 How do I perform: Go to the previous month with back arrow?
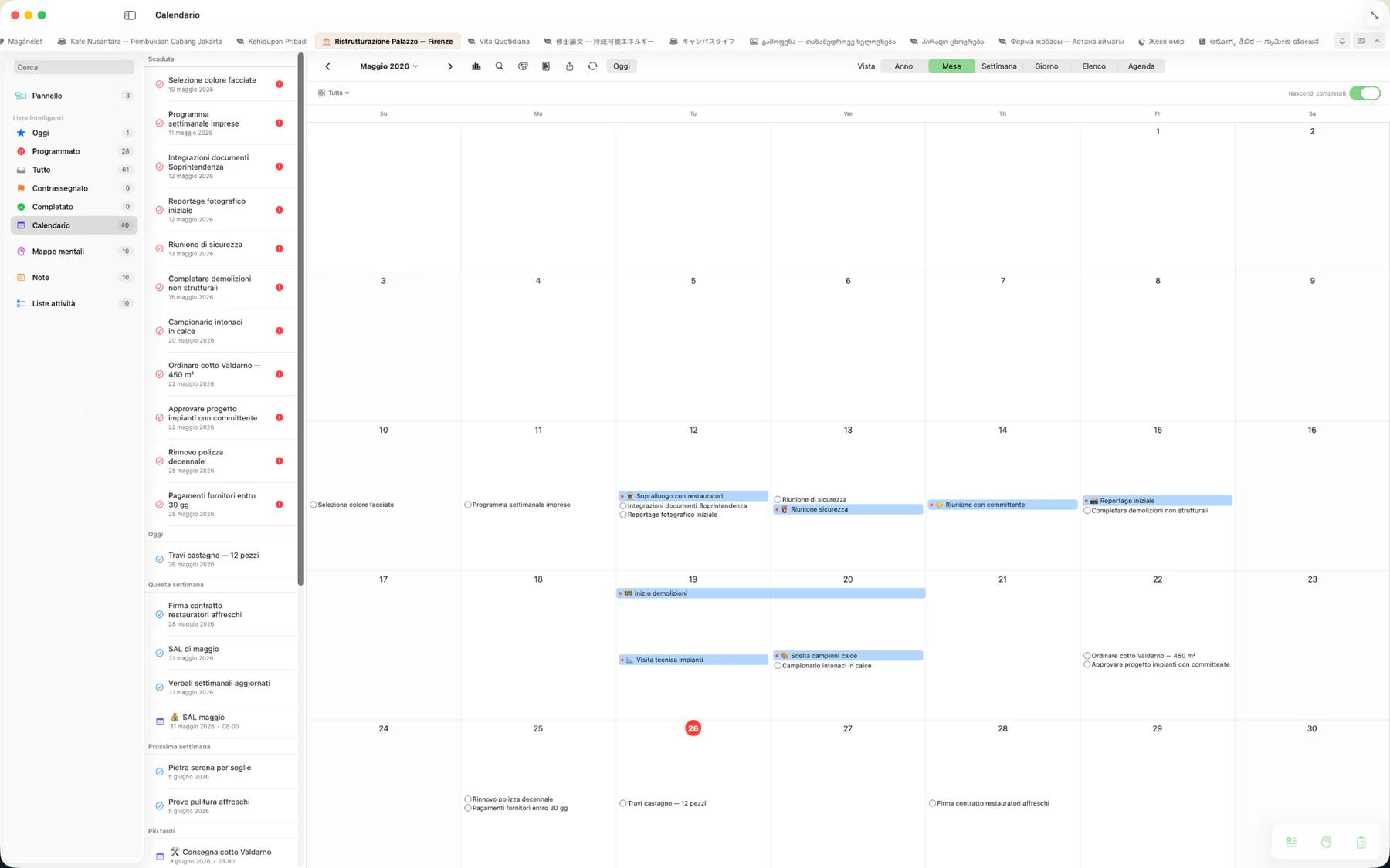tap(327, 66)
